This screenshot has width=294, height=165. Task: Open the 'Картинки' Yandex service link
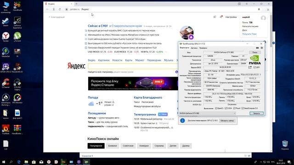(x=103, y=60)
